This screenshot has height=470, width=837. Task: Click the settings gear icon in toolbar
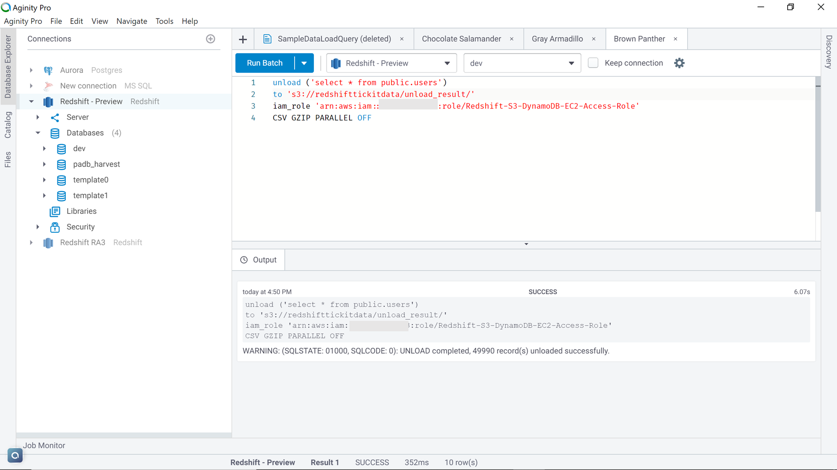tap(679, 63)
